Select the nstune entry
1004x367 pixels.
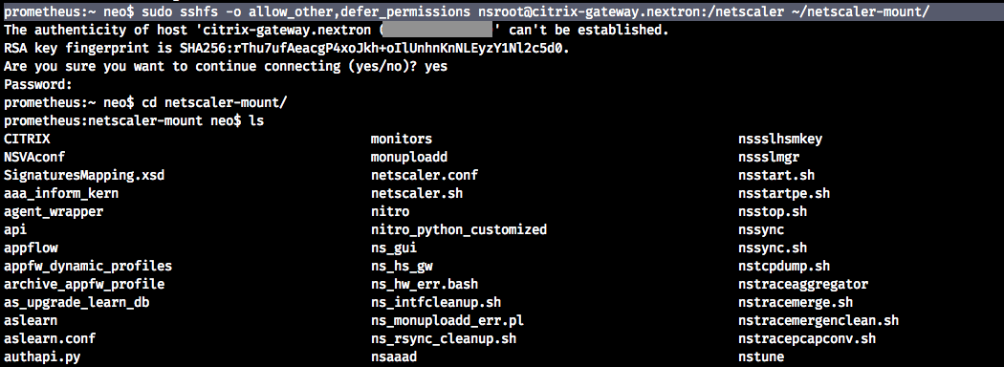(x=761, y=356)
